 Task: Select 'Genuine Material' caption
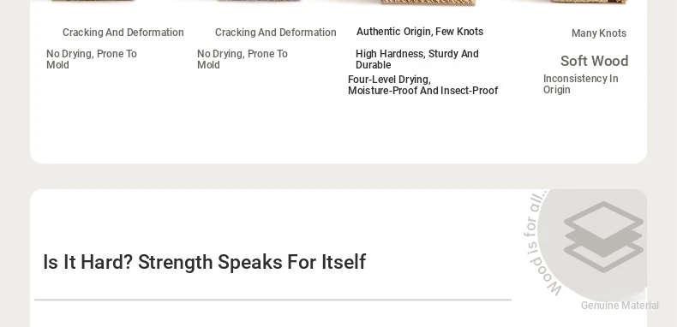pyautogui.click(x=620, y=306)
